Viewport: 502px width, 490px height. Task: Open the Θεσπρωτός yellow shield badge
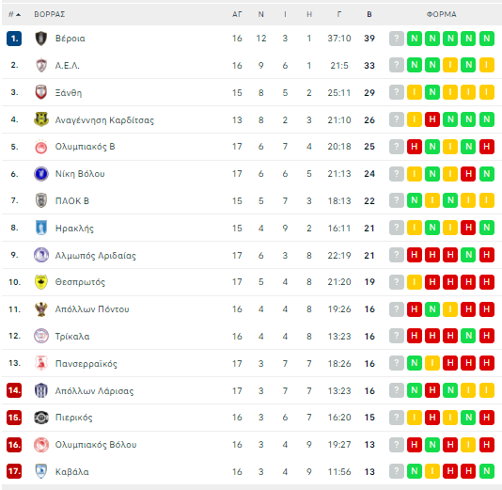click(x=41, y=282)
